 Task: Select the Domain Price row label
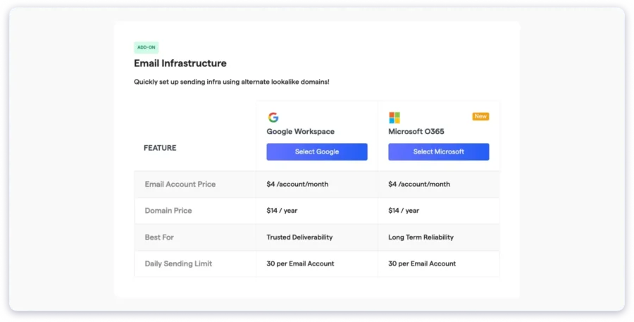(x=168, y=211)
